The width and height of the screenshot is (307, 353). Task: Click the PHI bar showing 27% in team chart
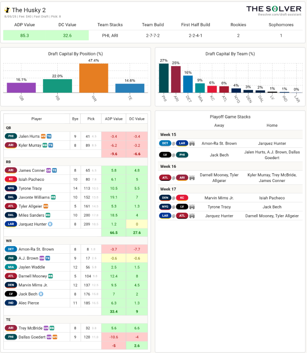point(164,78)
